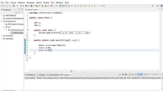Click the Last Edit Location arrow icon
Screen dimensions: 163x91
tap(86, 6)
